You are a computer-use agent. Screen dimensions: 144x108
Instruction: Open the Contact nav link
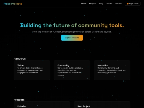(118, 3)
